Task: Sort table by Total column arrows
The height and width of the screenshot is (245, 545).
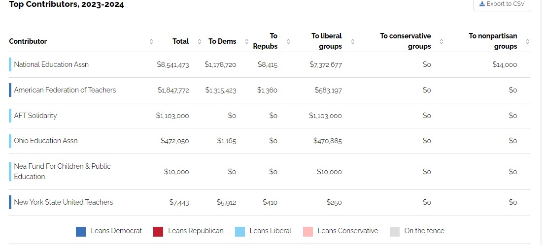Action: coord(200,41)
